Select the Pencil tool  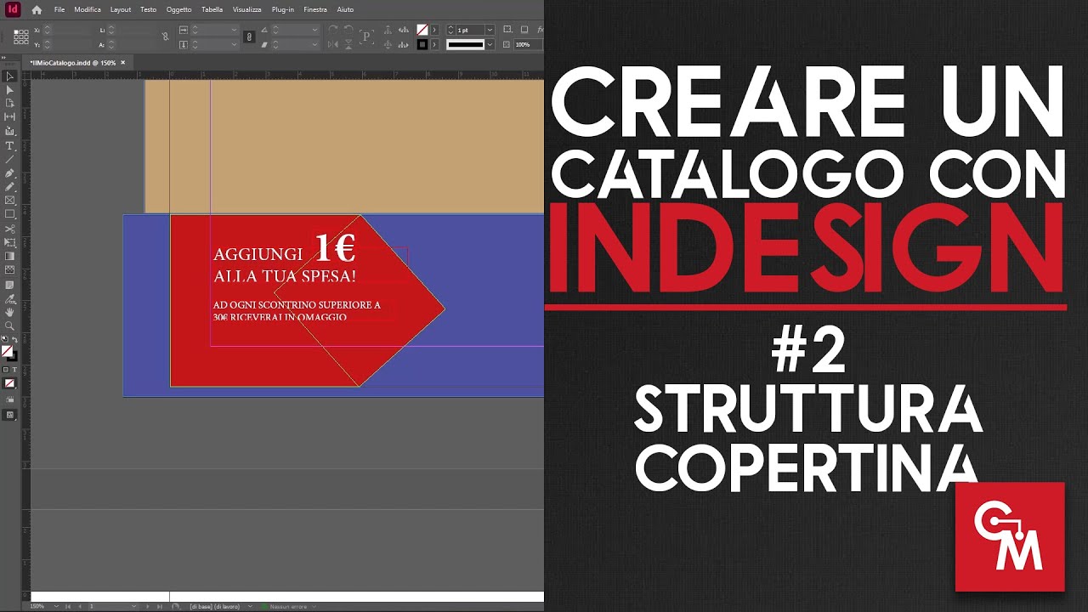[10, 186]
